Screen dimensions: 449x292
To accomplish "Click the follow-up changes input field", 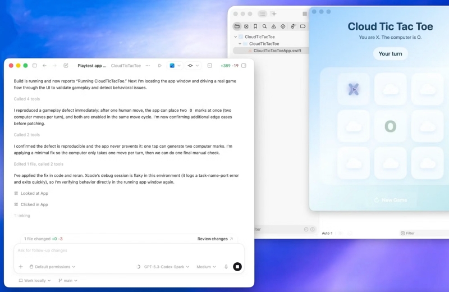I will click(129, 250).
